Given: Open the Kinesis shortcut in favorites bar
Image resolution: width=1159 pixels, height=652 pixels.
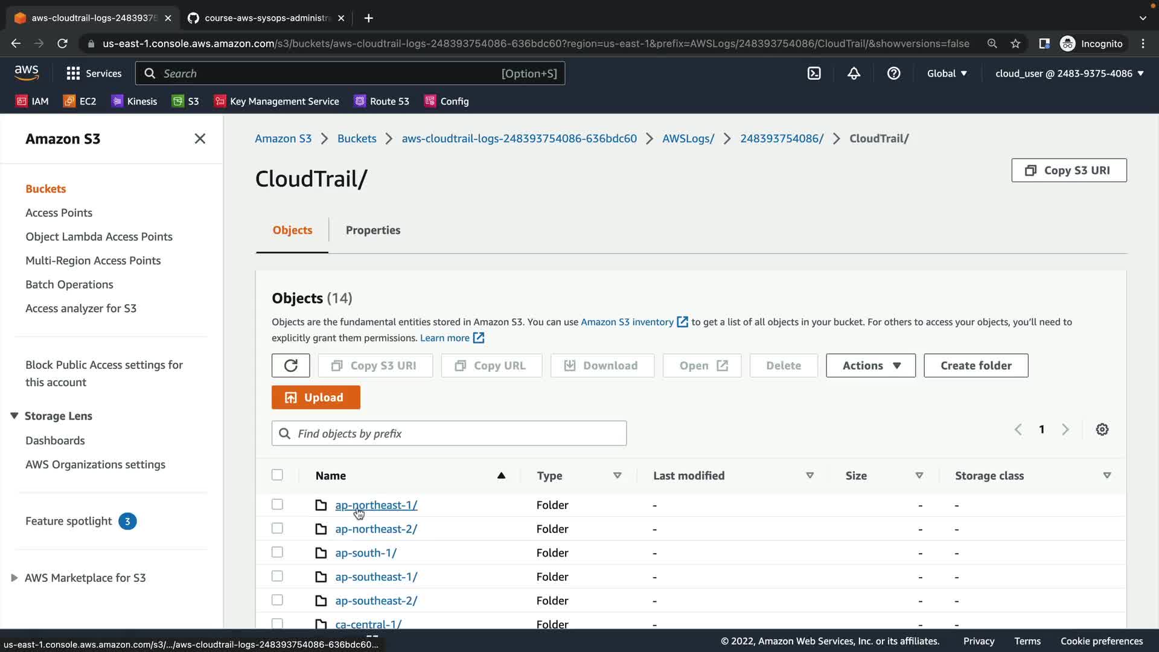Looking at the screenshot, I should [134, 101].
